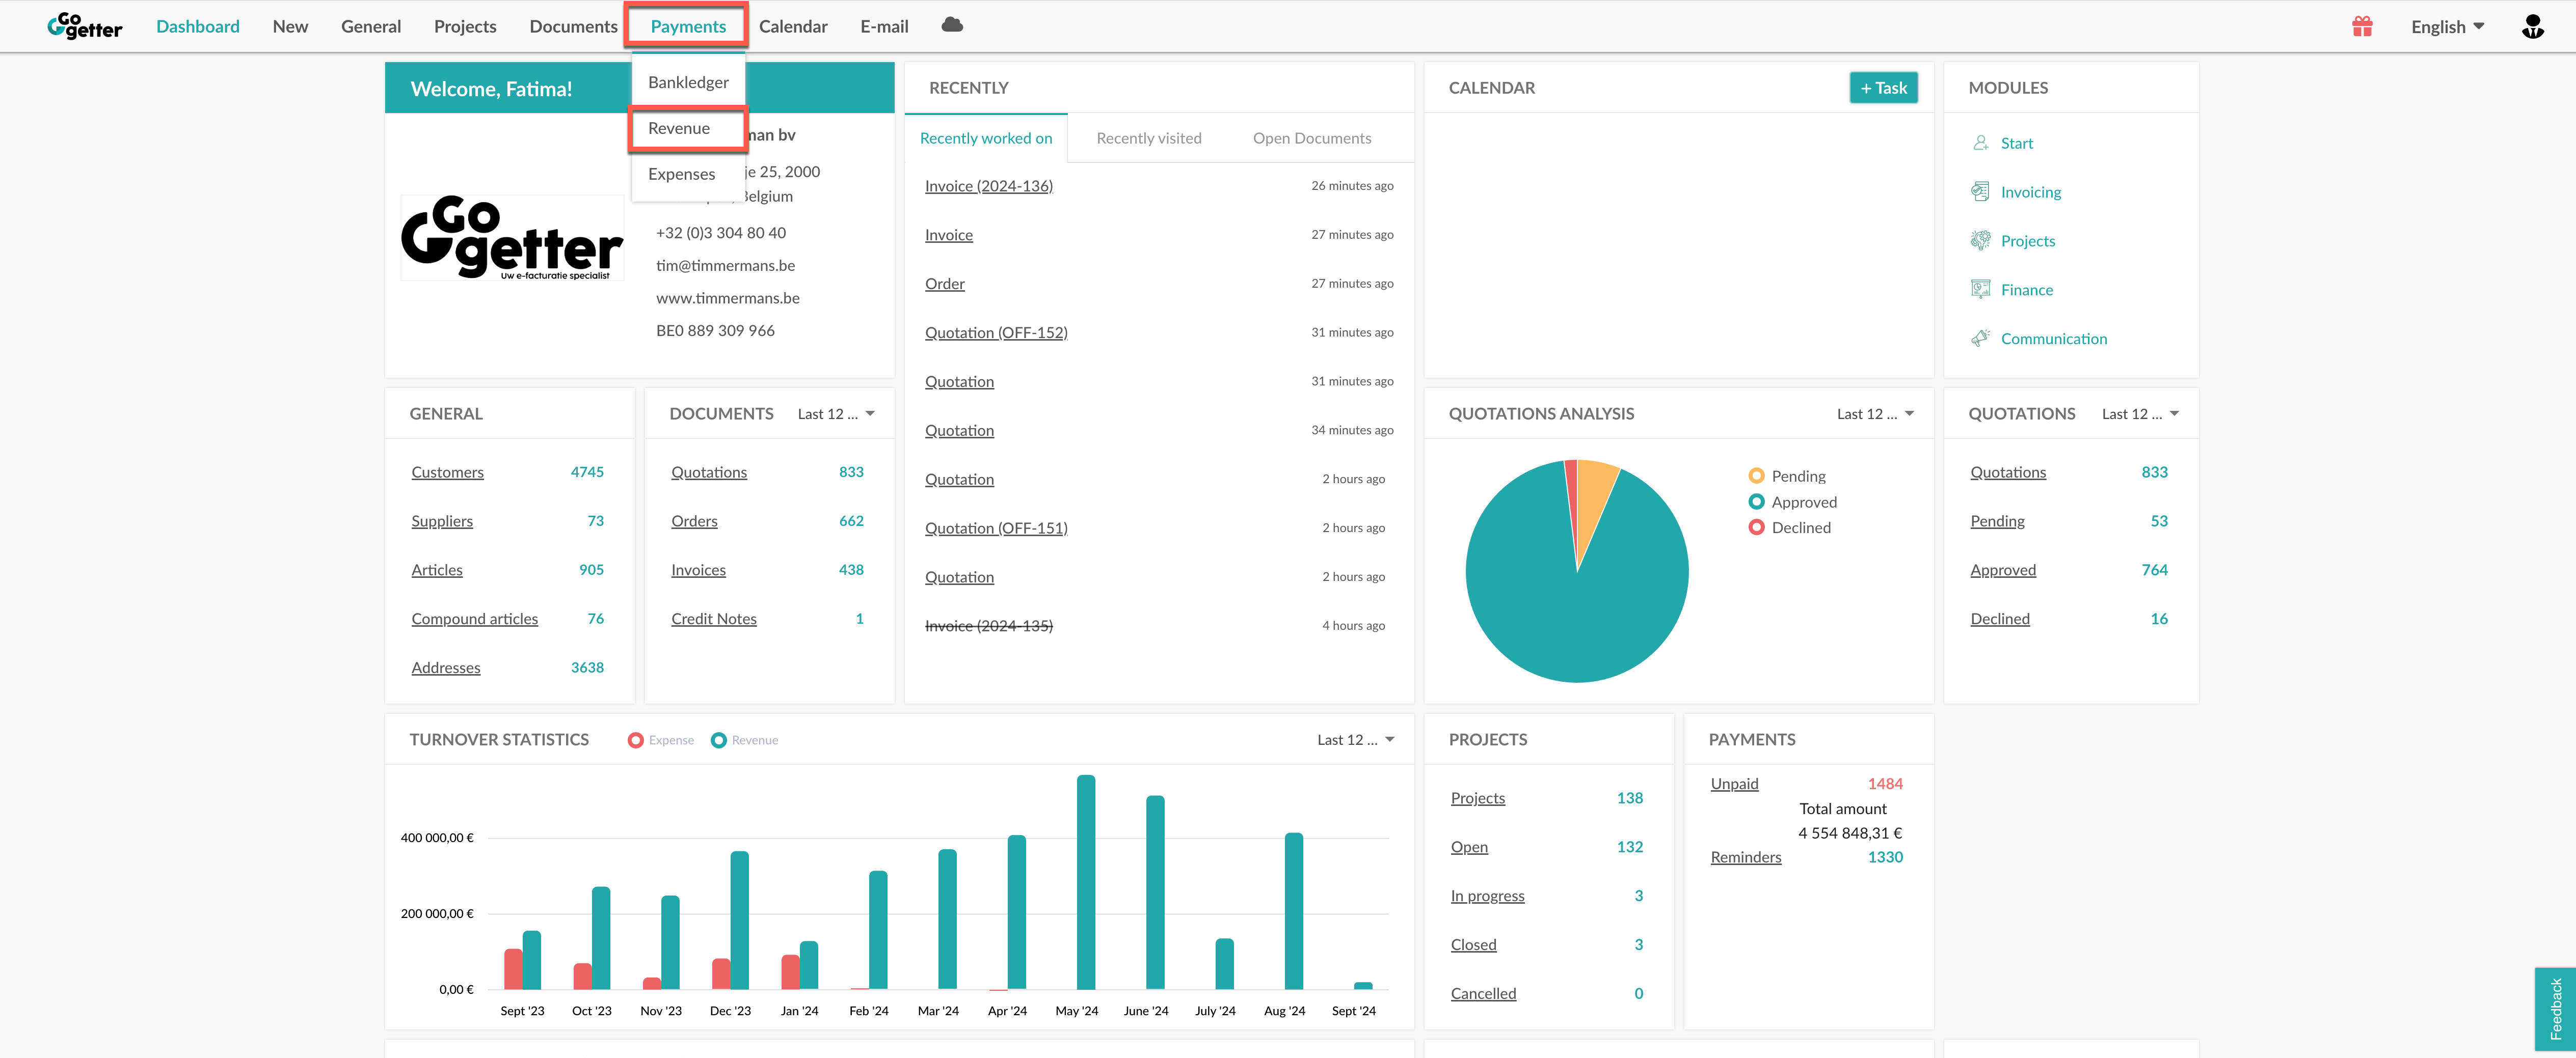2576x1058 pixels.
Task: Open Orders link in Documents panel
Action: 694,521
